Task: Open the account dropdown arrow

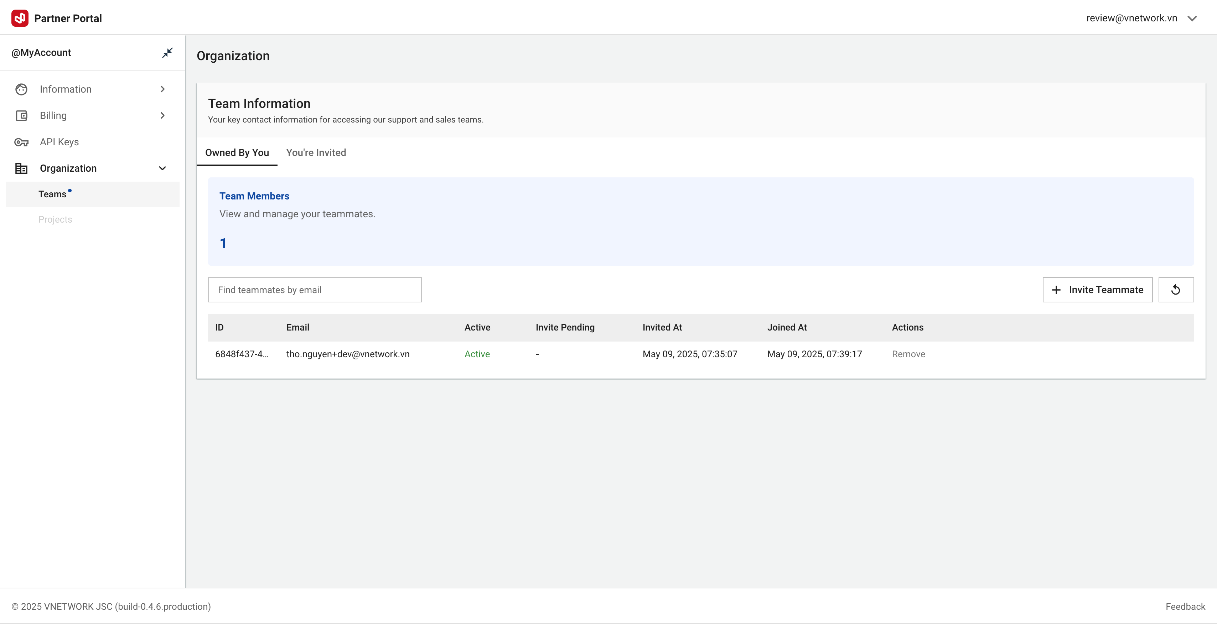Action: click(x=1192, y=19)
